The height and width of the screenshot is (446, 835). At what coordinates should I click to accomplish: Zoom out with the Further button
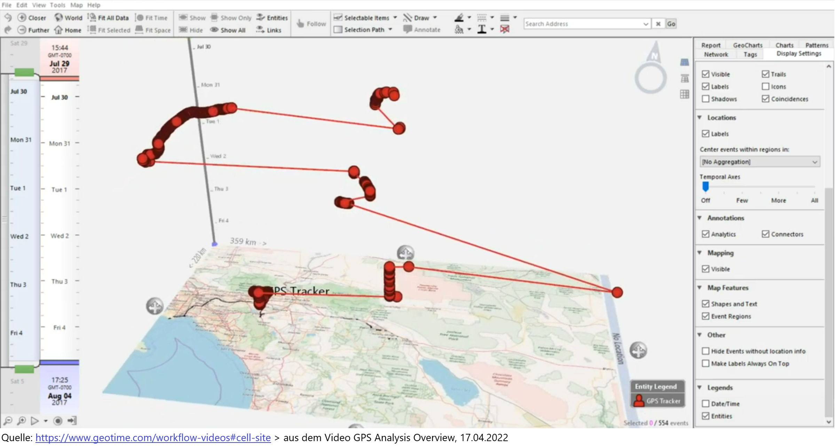33,30
